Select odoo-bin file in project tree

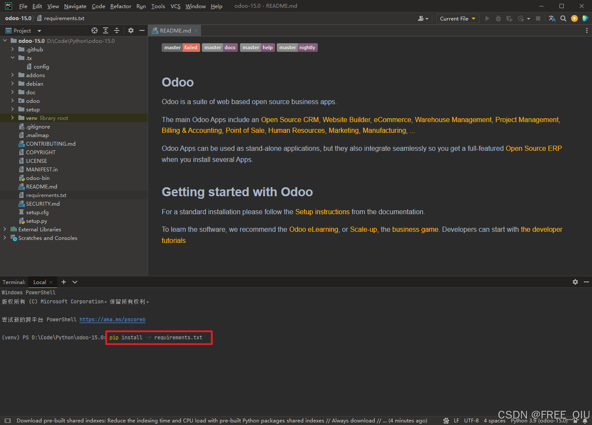click(x=38, y=178)
